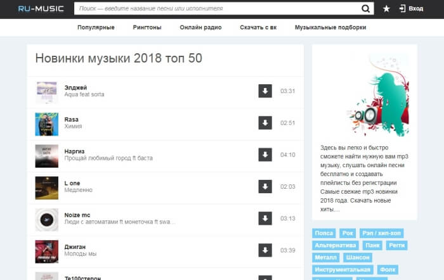Click song title Медленно
444x280 pixels.
pyautogui.click(x=79, y=190)
